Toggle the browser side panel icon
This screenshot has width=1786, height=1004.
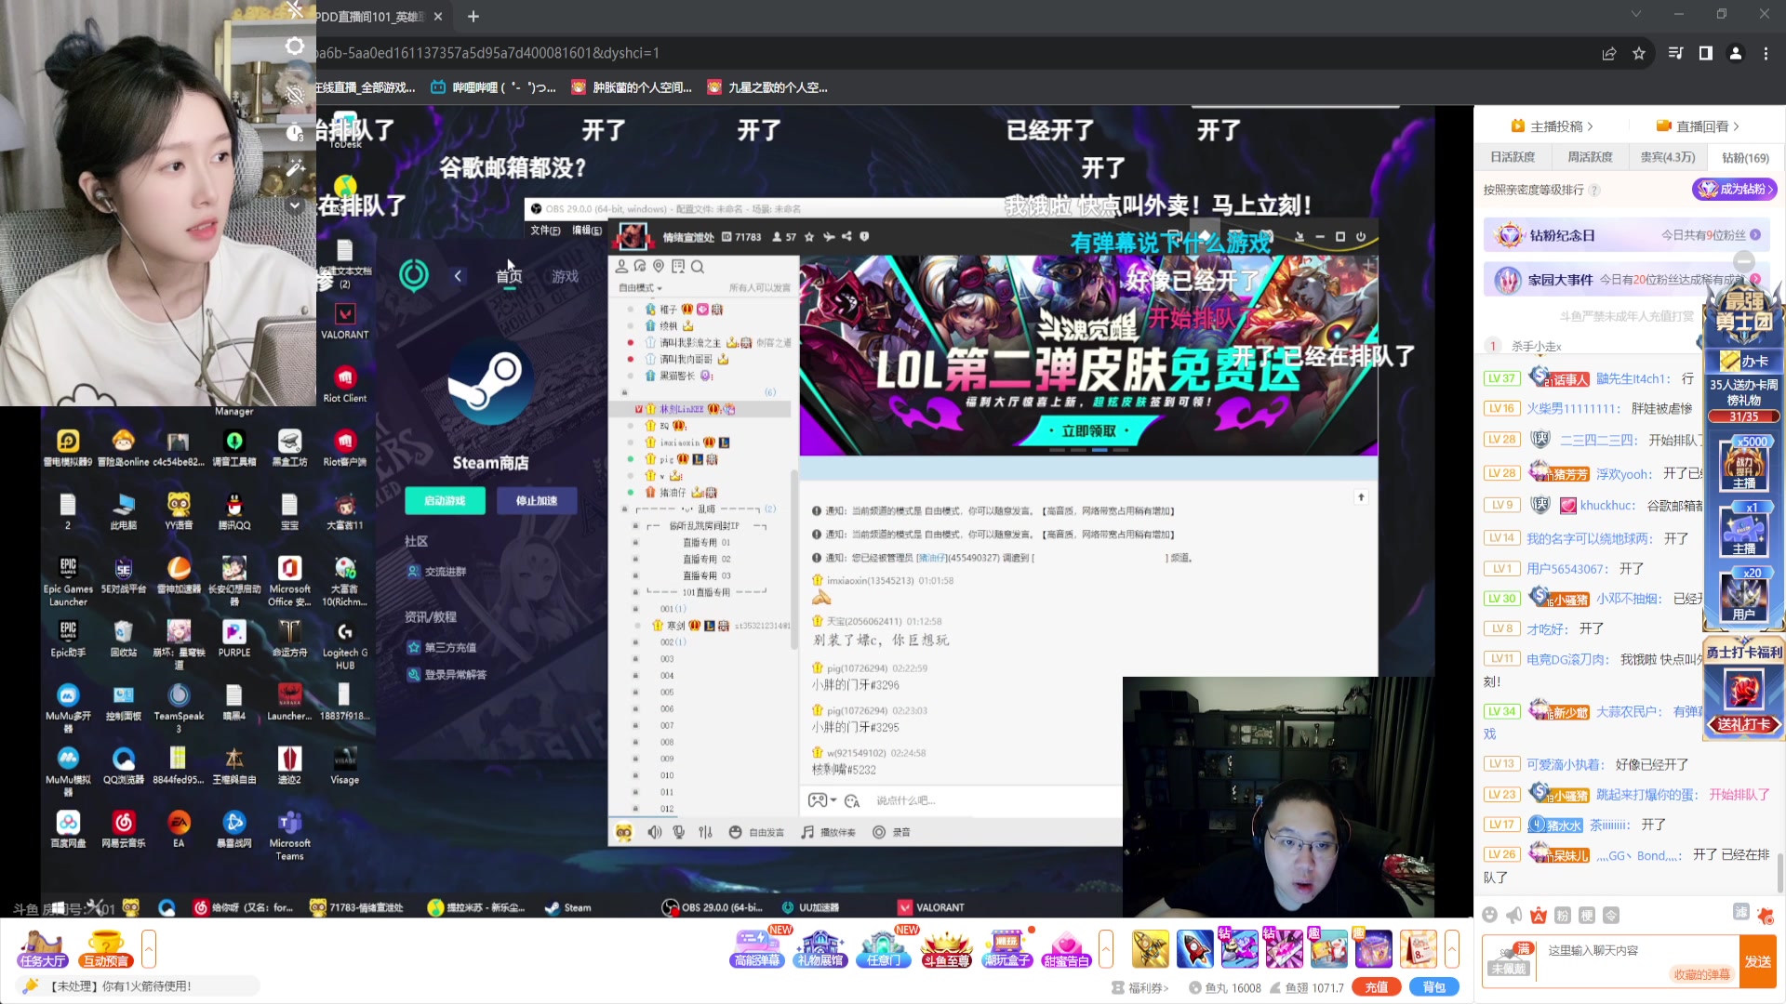[1705, 54]
